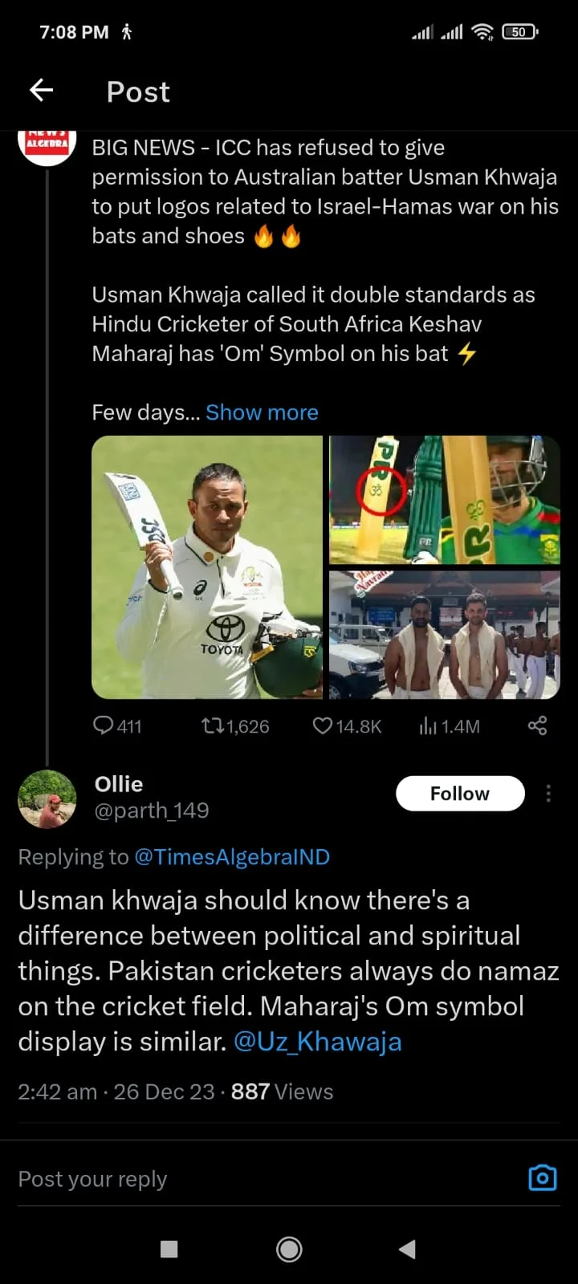This screenshot has height=1284, width=578.
Task: Tap the Home navigation button
Action: tap(288, 1249)
